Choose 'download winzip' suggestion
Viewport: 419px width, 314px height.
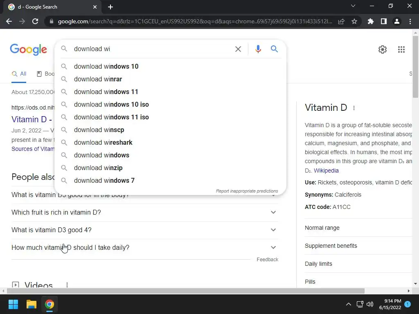point(170,168)
